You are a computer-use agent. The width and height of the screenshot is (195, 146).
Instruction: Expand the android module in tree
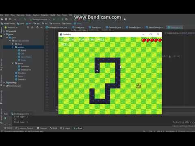coord(4,31)
